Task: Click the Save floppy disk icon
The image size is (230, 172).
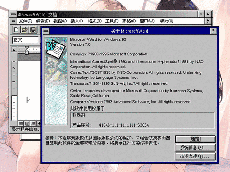Action: 33,30
